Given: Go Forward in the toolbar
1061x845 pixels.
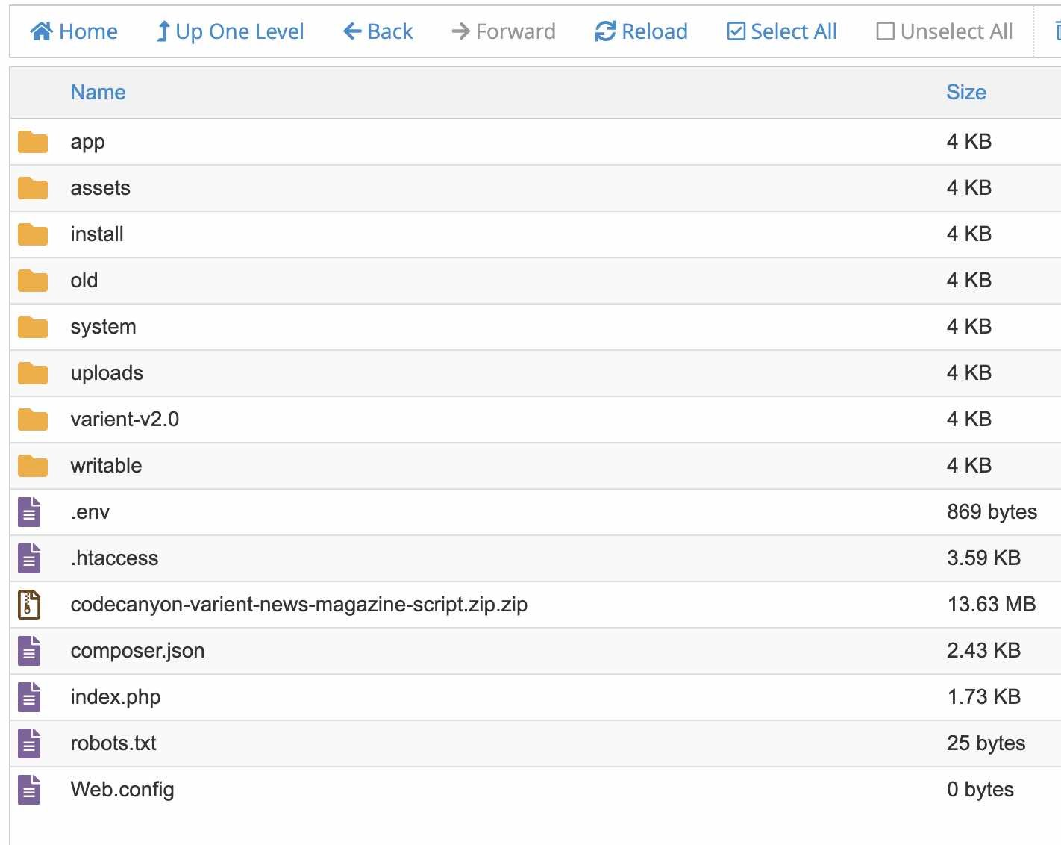Looking at the screenshot, I should point(504,31).
